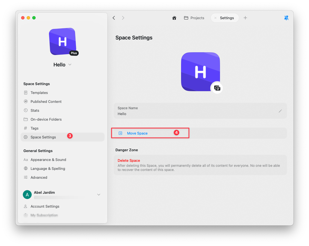Open Templates in the sidebar
The height and width of the screenshot is (246, 309).
pyautogui.click(x=63, y=93)
